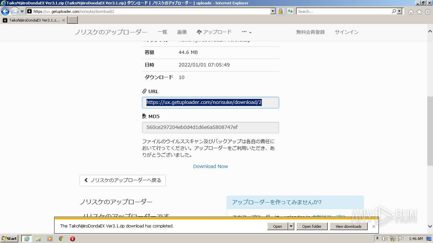Image resolution: width=433 pixels, height=243 pixels.
Task: Open media player taskbar icon
Action: pos(50,239)
